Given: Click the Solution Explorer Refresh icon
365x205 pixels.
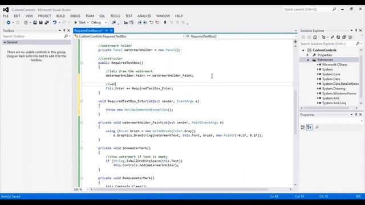Looking at the screenshot, I should [x=338, y=37].
